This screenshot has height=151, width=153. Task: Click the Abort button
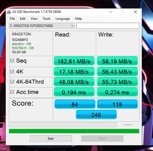pos(102,138)
